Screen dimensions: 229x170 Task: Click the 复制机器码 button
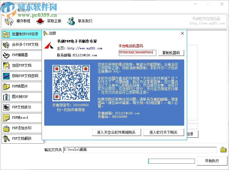coord(171,53)
